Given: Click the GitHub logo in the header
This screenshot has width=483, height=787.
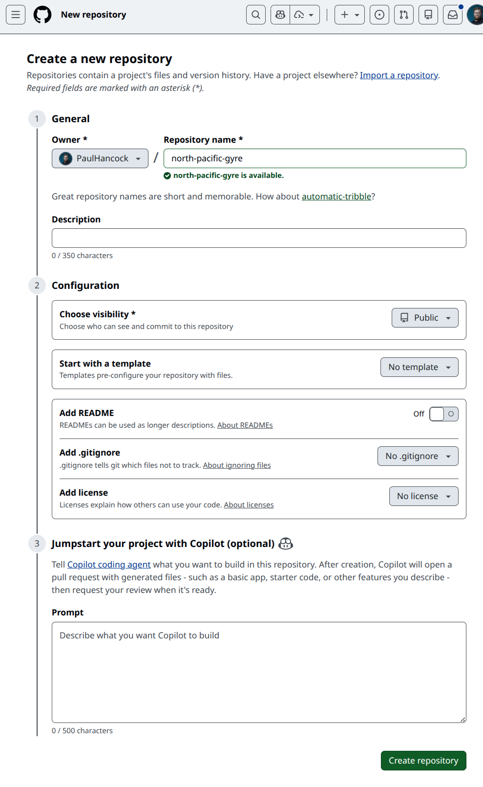Looking at the screenshot, I should point(43,15).
